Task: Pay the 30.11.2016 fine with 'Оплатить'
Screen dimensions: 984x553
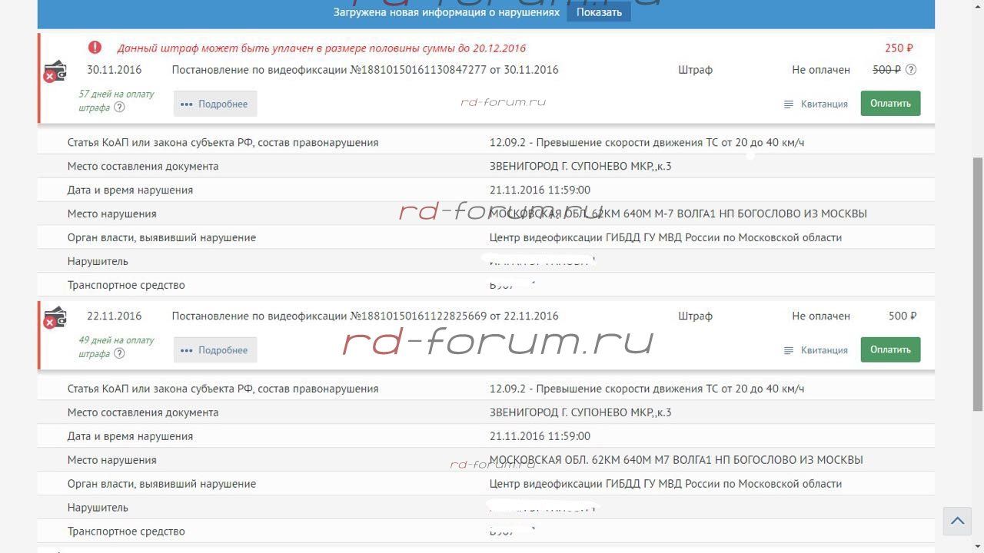Action: pos(890,104)
